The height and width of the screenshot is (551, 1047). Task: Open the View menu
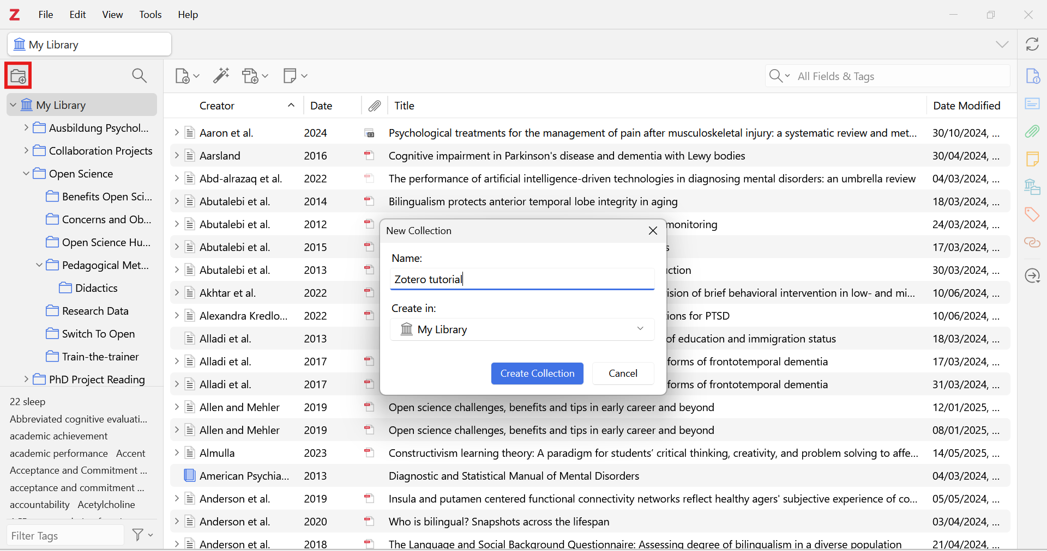(x=112, y=15)
